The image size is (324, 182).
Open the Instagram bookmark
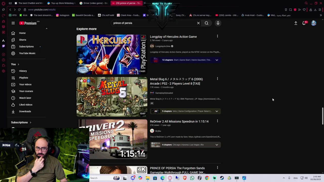(x=63, y=15)
